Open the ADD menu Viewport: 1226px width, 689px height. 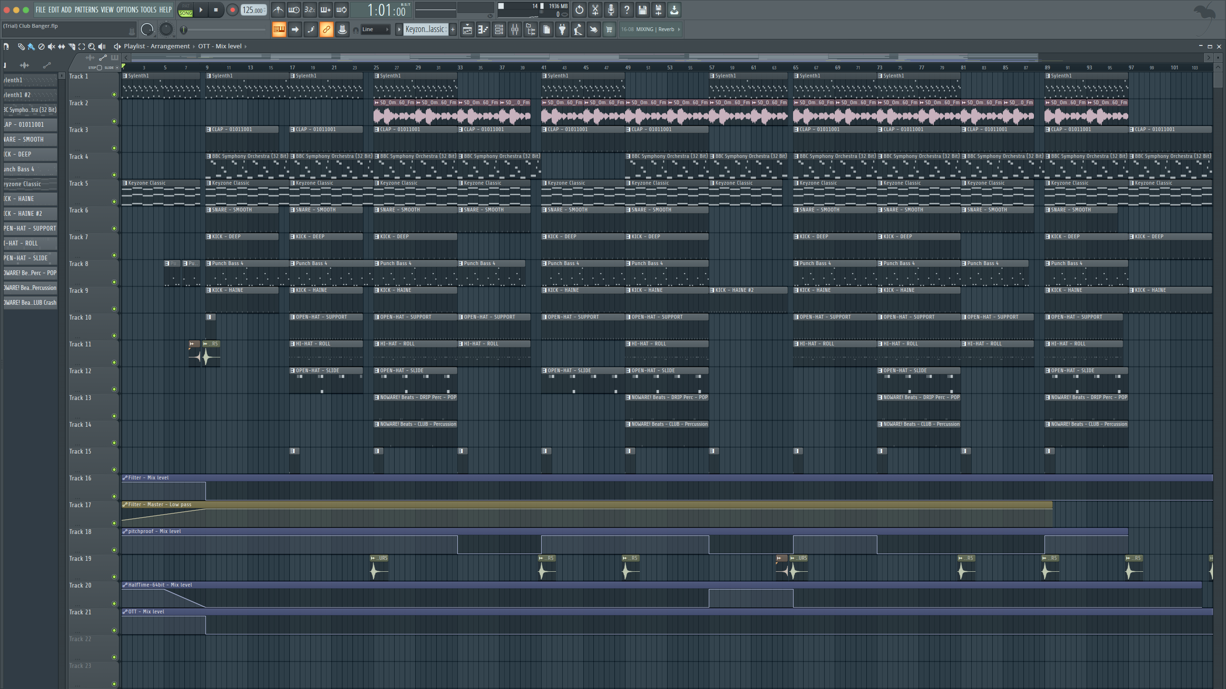click(67, 10)
